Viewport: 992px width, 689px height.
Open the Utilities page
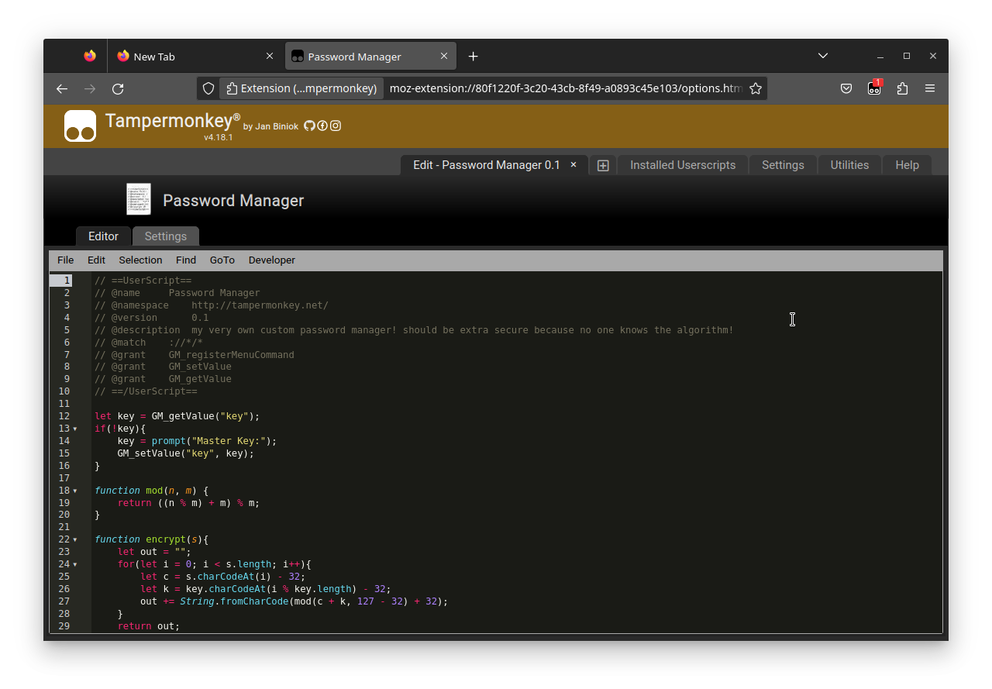click(x=849, y=165)
